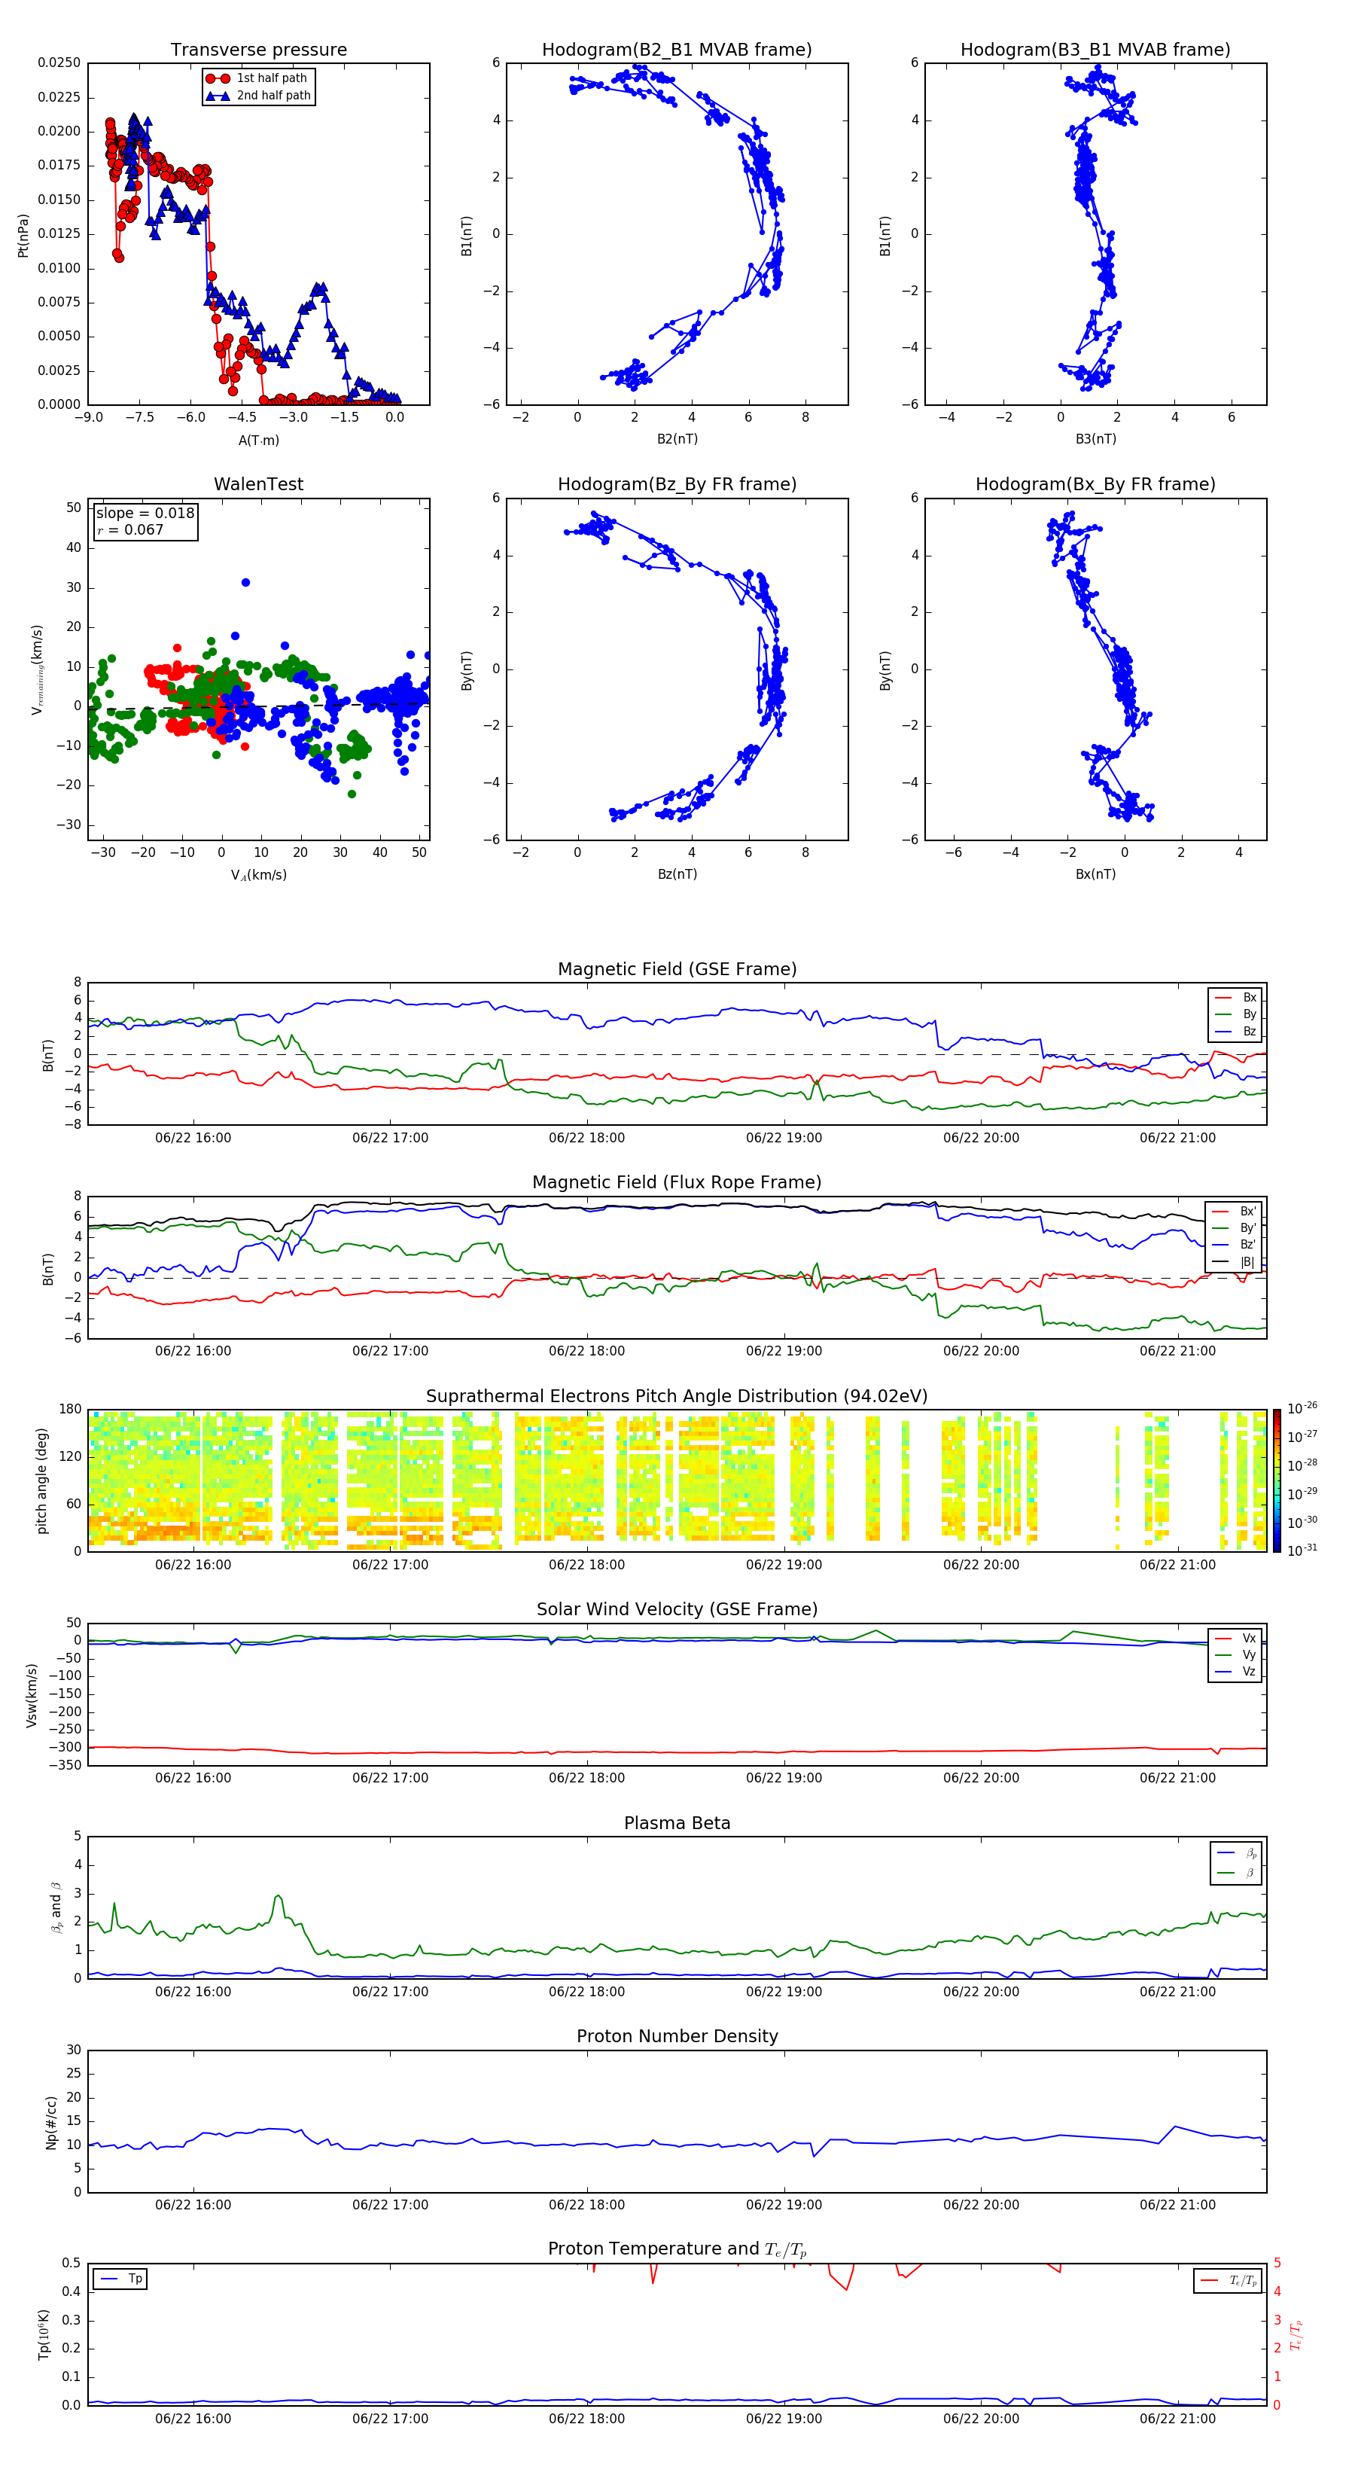Click 'Bz' in GSE magnetic field legend
Image resolution: width=1355 pixels, height=2485 pixels.
coord(1249,1032)
